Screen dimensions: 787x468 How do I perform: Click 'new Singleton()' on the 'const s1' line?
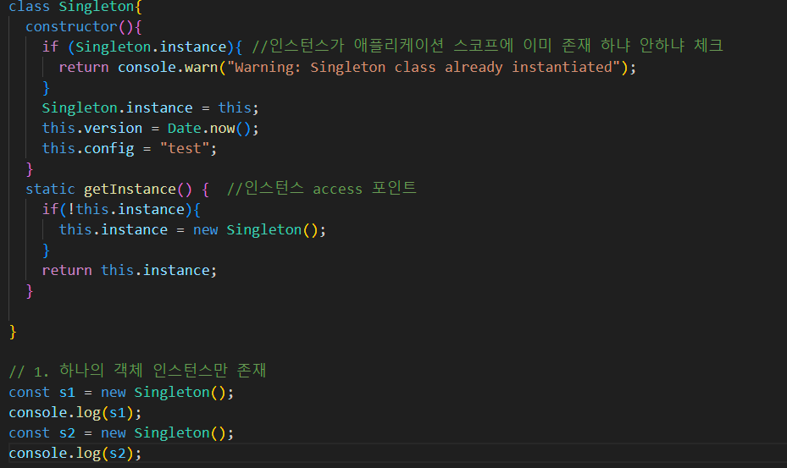163,393
